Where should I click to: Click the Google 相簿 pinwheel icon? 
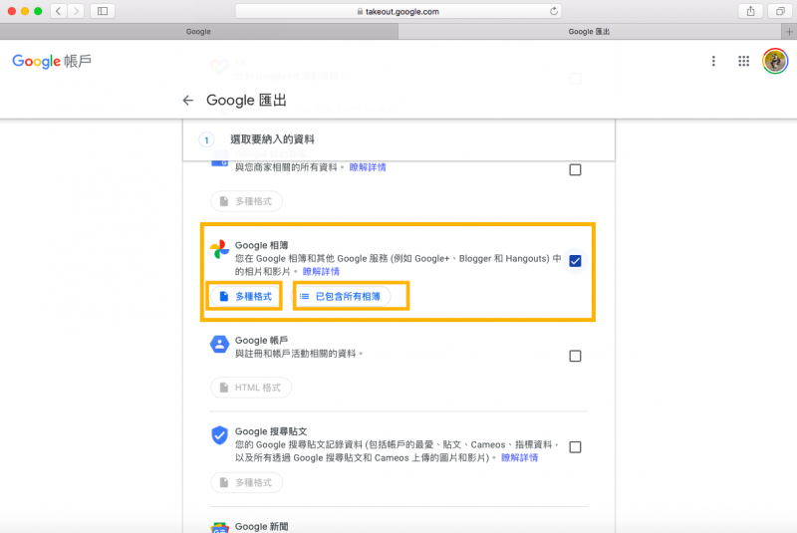point(219,249)
